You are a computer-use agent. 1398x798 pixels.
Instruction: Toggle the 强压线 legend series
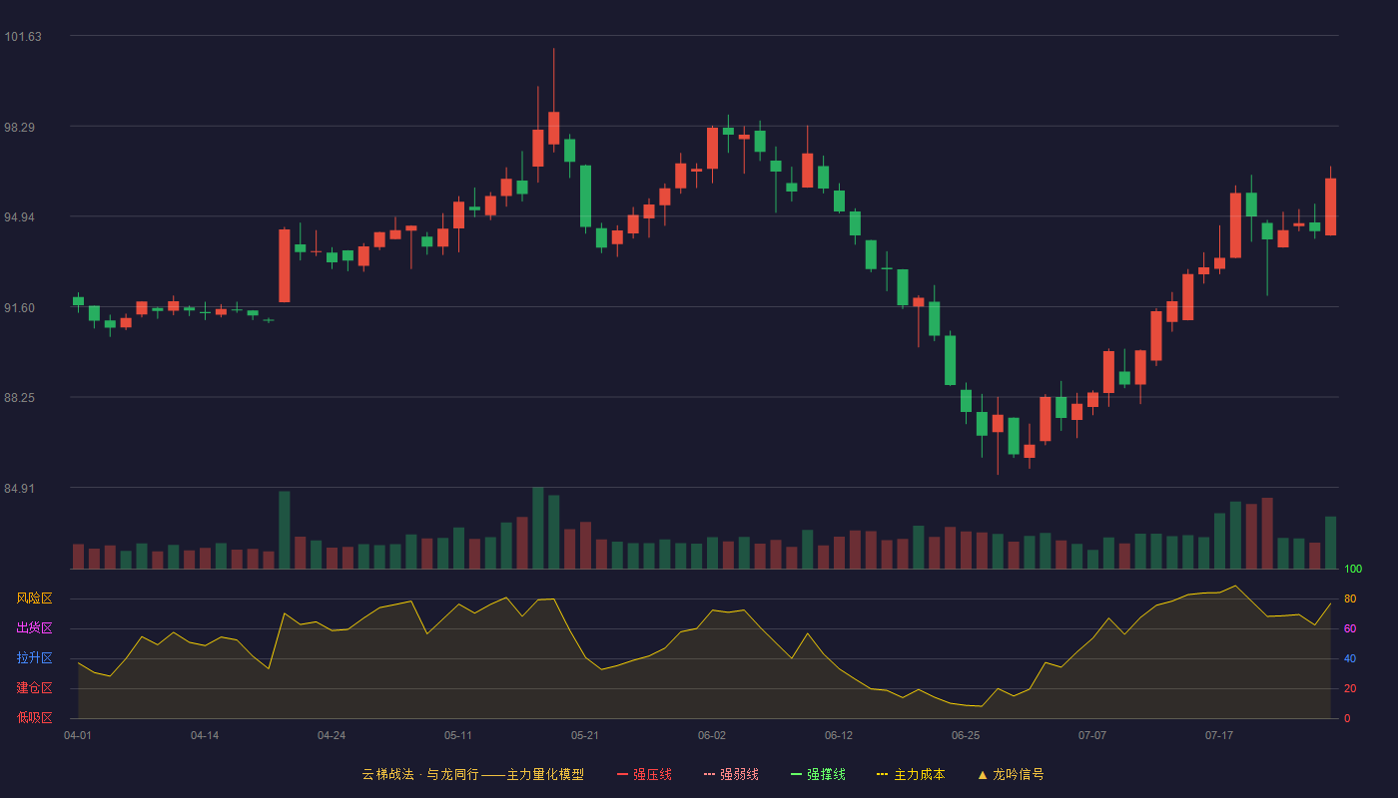[x=644, y=774]
